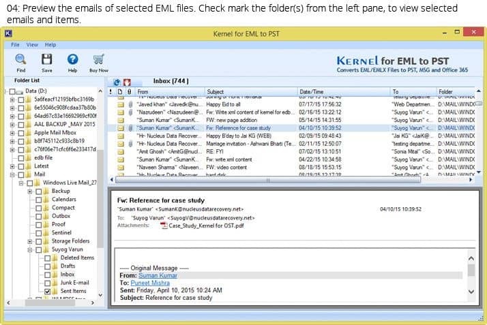Click the Kernel app icon in title bar

pyautogui.click(x=8, y=33)
